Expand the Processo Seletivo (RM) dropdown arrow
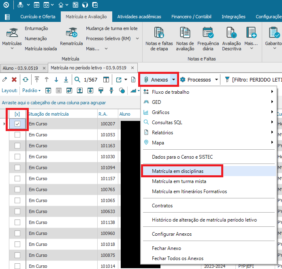The width and height of the screenshot is (282, 269). (x=137, y=39)
